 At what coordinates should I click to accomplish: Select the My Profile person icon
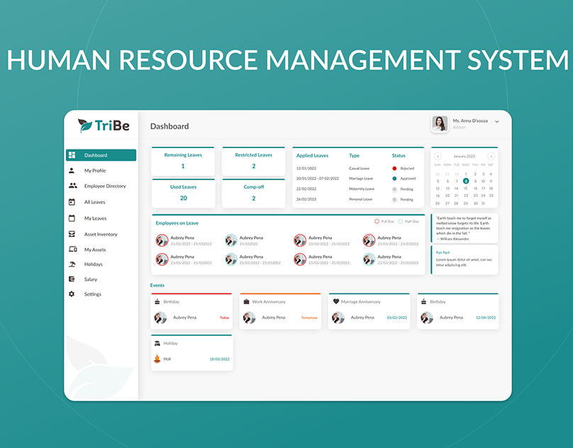tap(72, 170)
